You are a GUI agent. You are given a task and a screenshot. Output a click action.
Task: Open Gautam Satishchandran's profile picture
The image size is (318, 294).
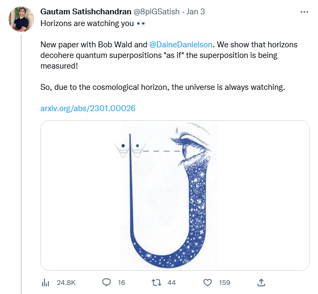21,19
